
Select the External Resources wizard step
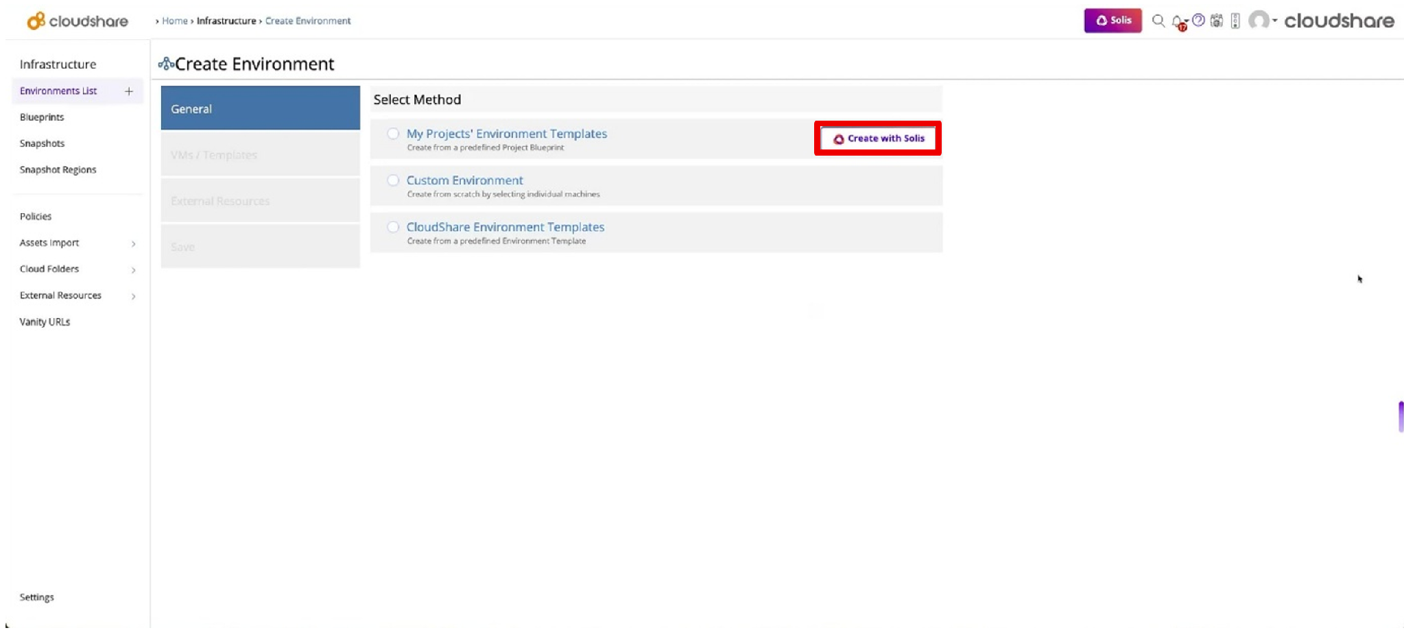pos(261,201)
